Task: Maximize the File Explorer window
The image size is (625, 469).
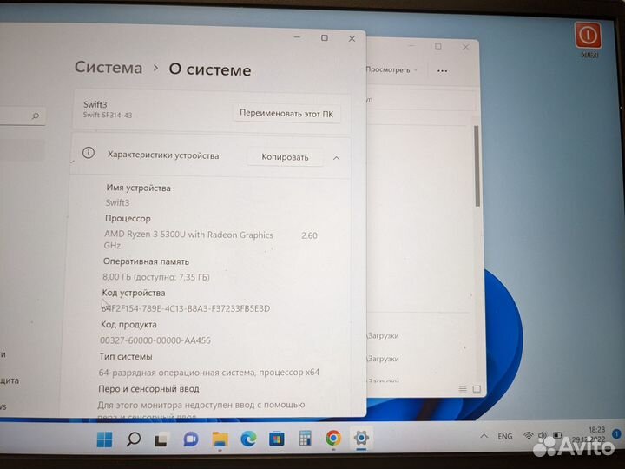Action: [x=438, y=46]
